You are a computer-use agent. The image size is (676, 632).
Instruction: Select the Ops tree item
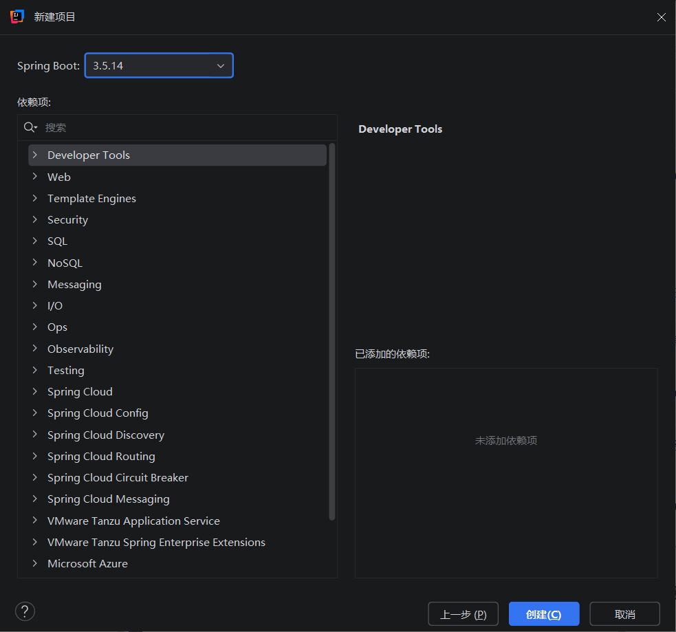point(57,327)
